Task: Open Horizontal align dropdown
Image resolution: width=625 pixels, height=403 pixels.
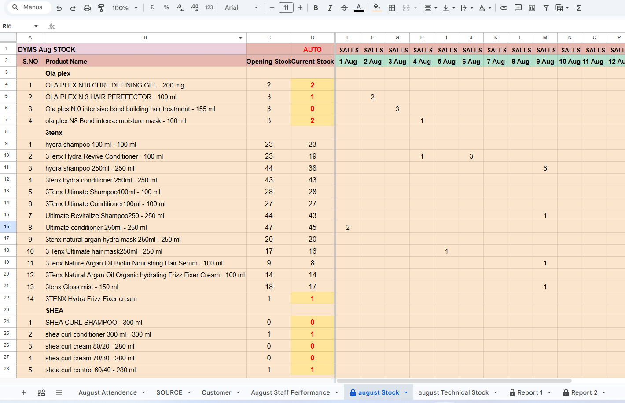Action: tap(430, 7)
